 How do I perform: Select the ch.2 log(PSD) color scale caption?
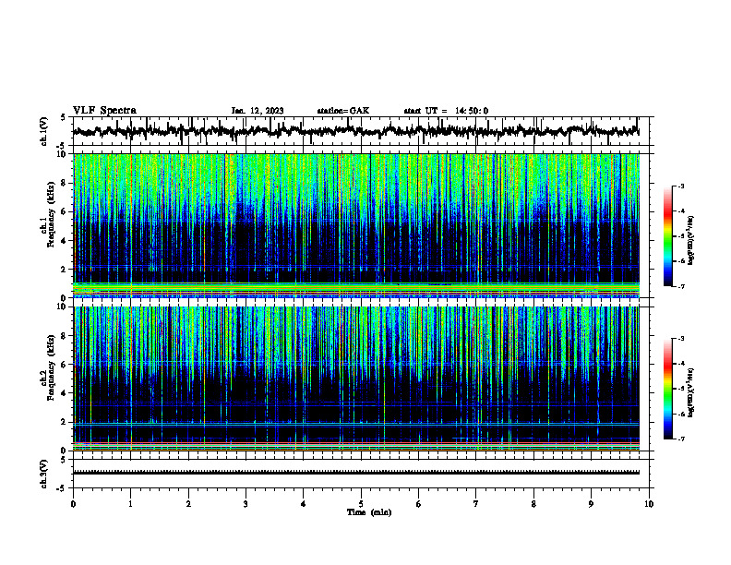[x=691, y=392]
